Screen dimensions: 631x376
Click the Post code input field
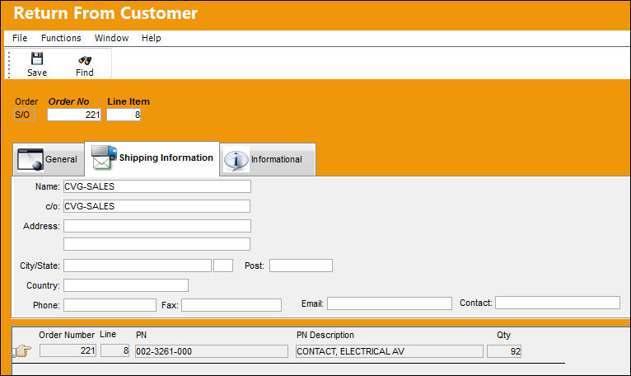coord(301,266)
